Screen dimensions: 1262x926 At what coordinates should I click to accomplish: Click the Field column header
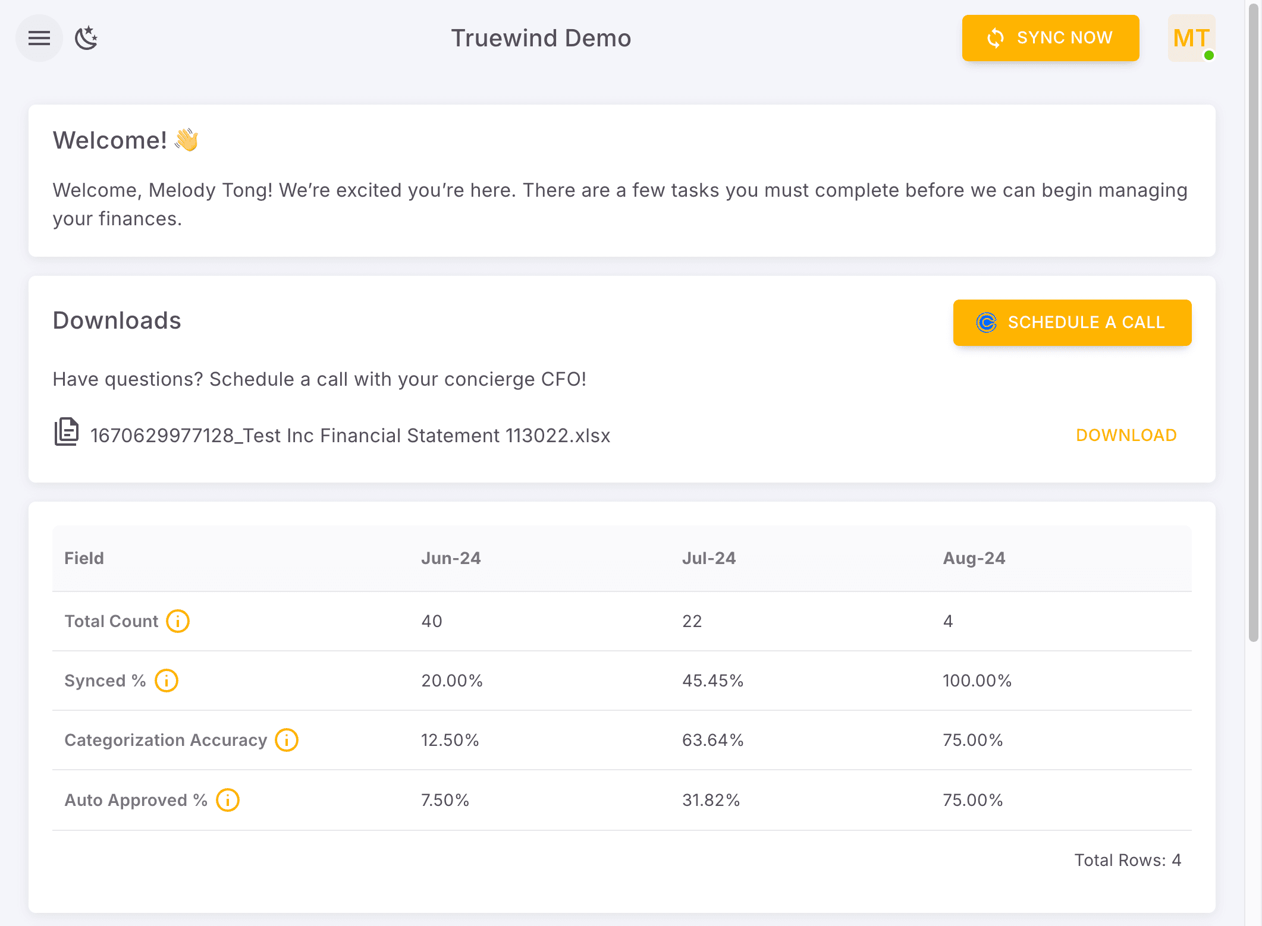click(84, 558)
